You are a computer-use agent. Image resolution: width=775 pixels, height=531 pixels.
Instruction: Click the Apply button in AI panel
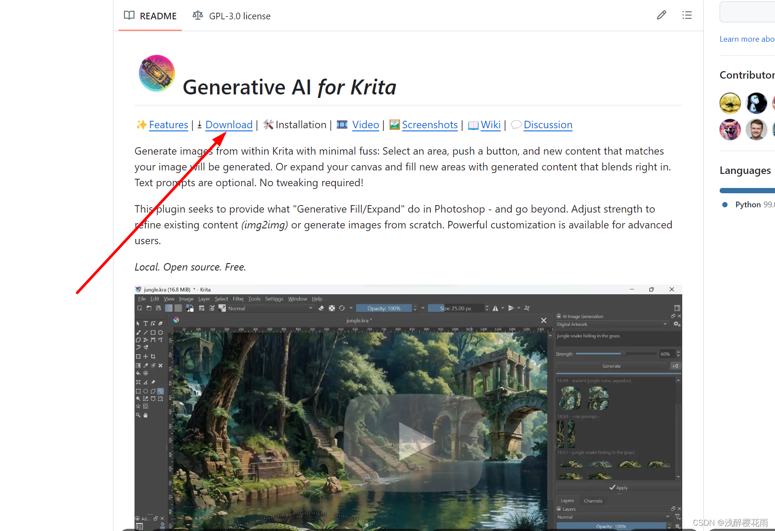619,488
